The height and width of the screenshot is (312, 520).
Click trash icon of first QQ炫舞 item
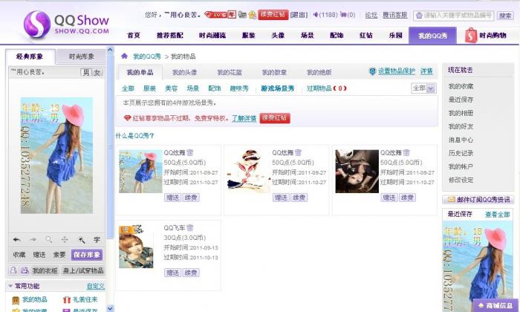(x=189, y=152)
